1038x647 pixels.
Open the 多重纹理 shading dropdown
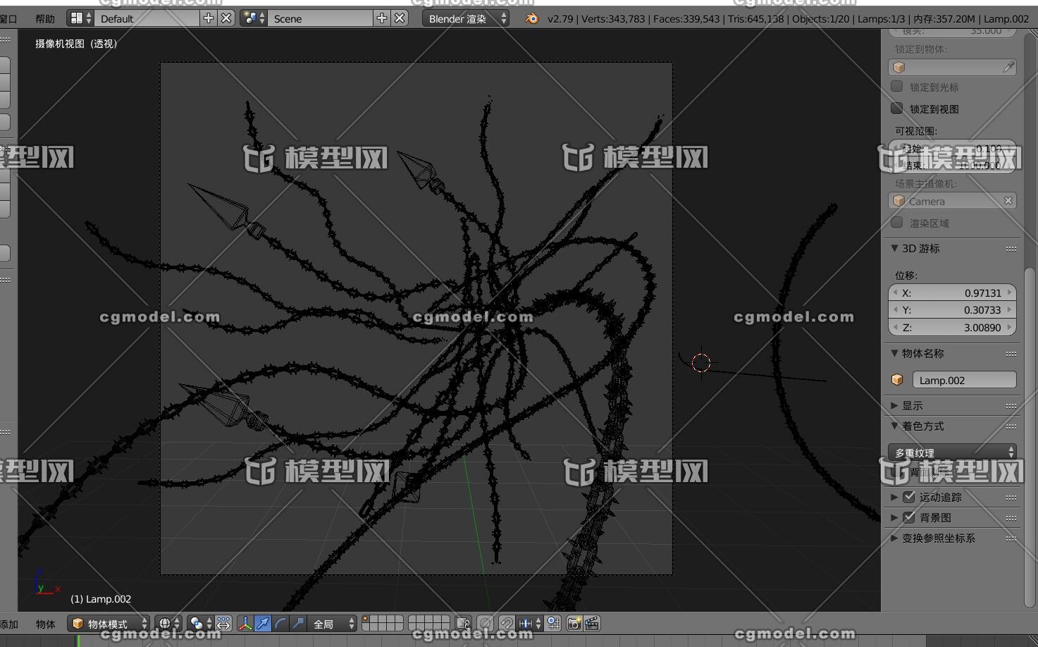pos(952,452)
